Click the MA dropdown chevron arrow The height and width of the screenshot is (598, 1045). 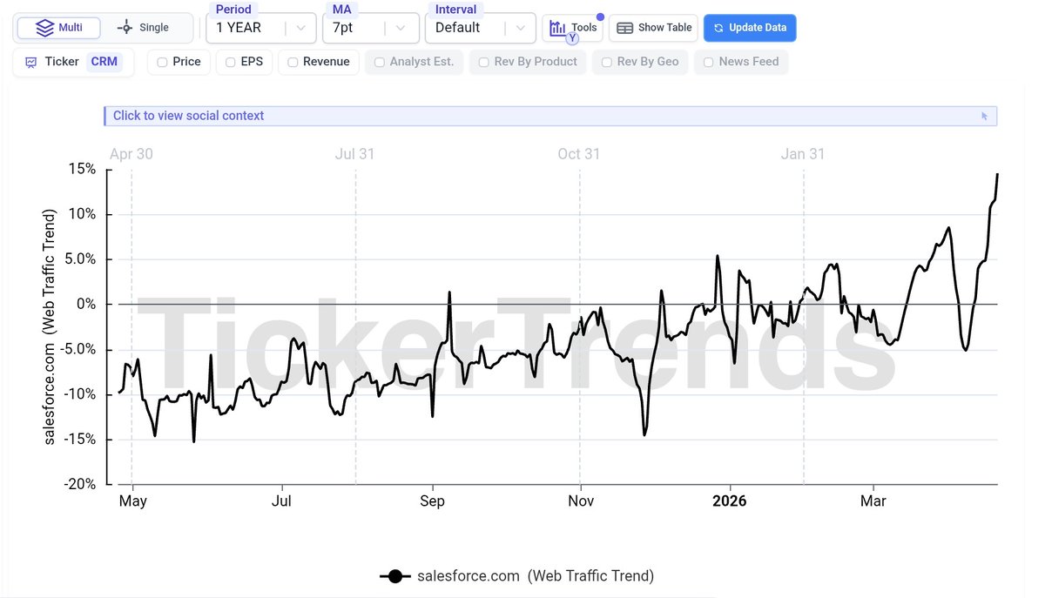[x=401, y=28]
